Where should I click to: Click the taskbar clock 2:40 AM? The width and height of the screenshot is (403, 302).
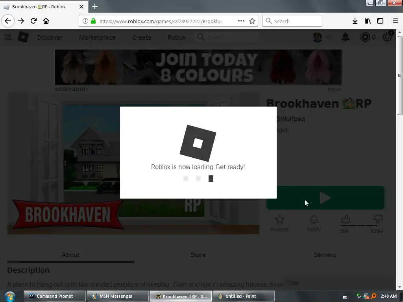pyautogui.click(x=388, y=296)
